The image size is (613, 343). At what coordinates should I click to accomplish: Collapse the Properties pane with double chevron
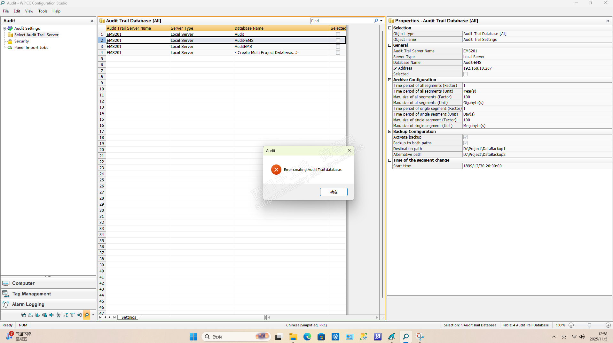(x=608, y=21)
